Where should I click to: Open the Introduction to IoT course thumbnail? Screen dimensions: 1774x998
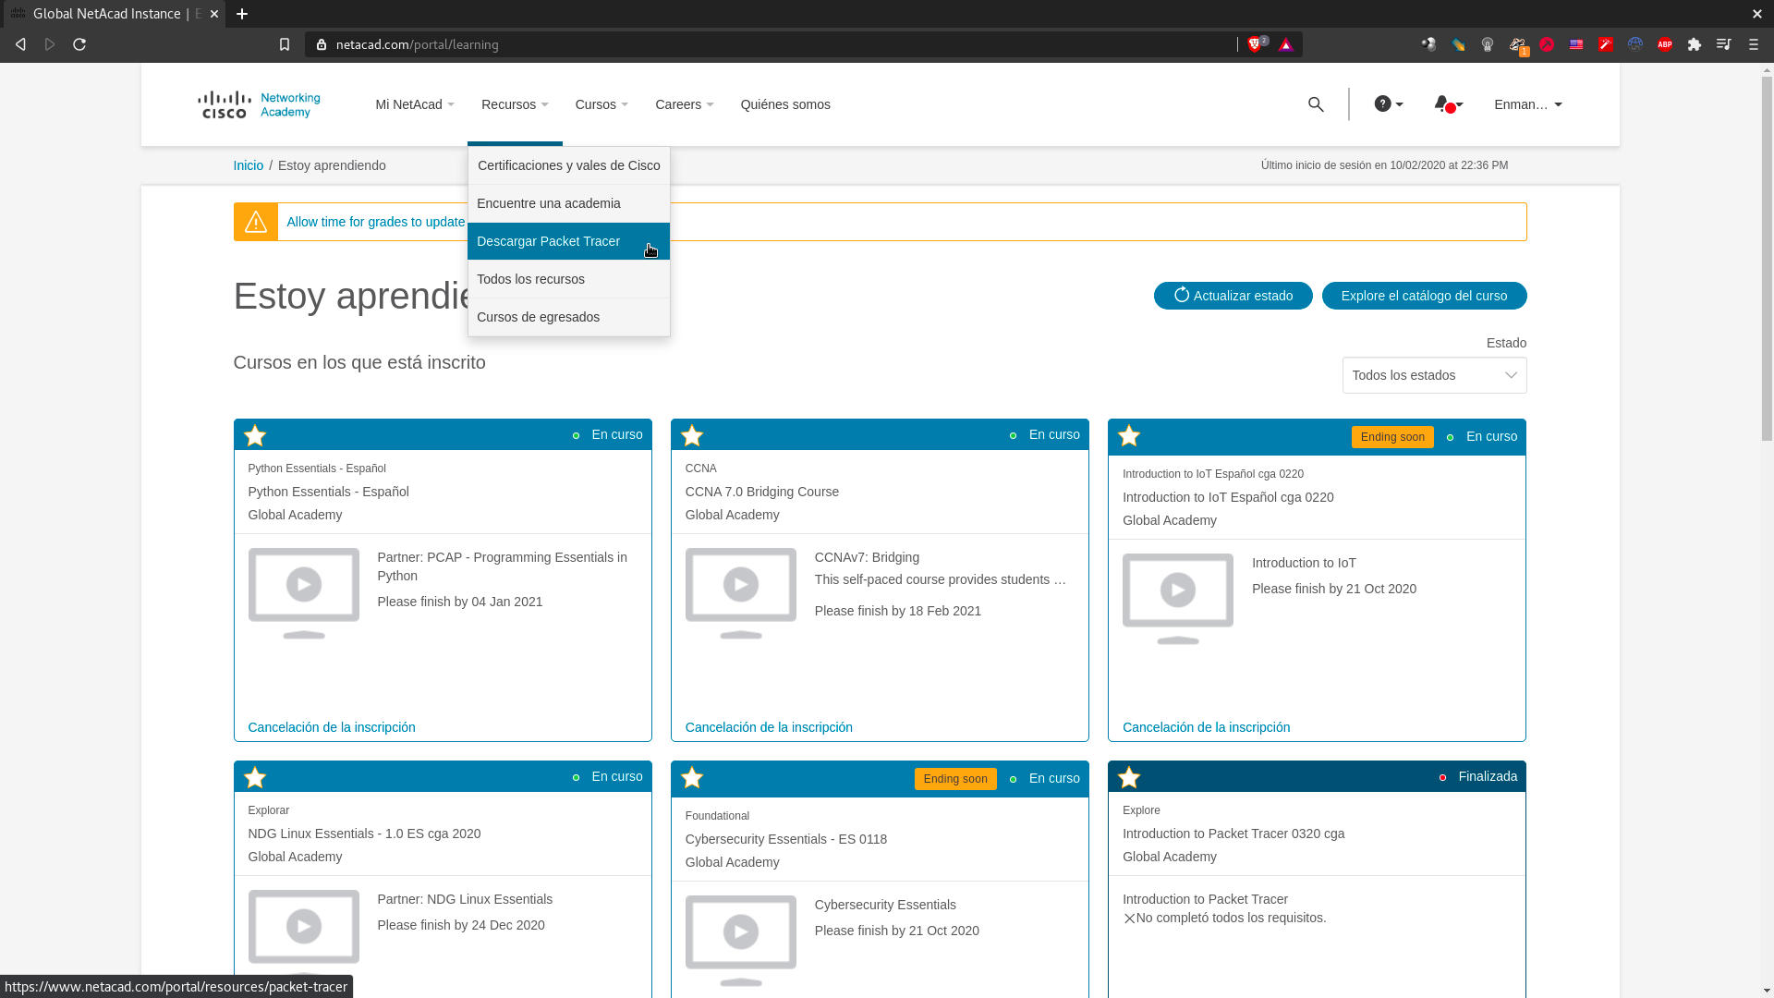click(1178, 599)
